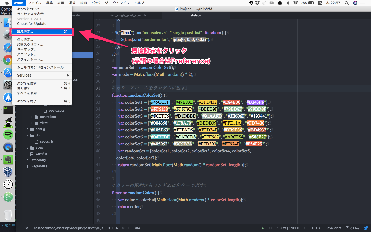The width and height of the screenshot is (371, 232).
Task: Click the 31:4 cursor position
Action: coord(137,228)
